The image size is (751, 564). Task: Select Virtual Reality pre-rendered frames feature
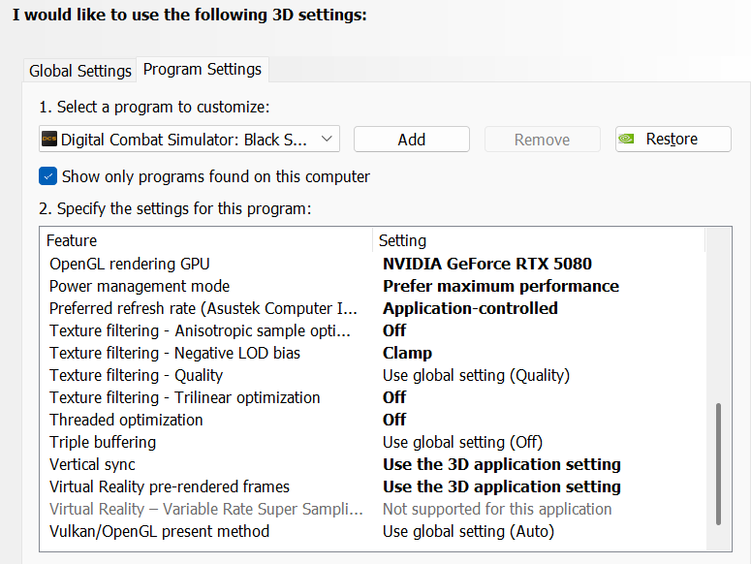pyautogui.click(x=170, y=486)
